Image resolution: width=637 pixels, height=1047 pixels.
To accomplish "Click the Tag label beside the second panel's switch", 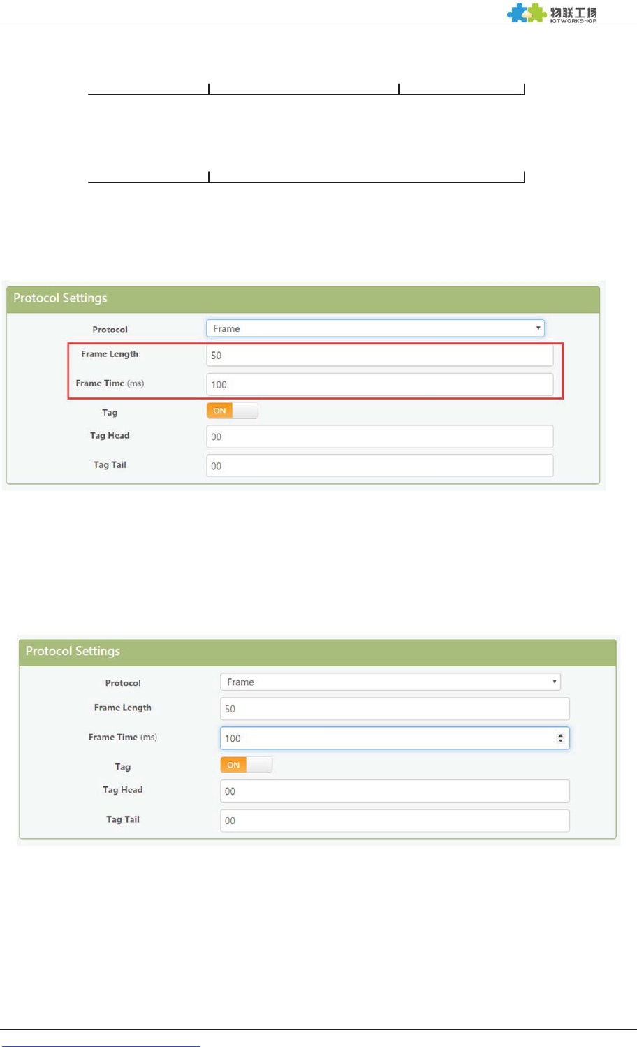I will [x=123, y=767].
